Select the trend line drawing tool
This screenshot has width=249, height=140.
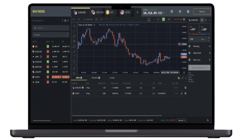pyautogui.click(x=74, y=31)
